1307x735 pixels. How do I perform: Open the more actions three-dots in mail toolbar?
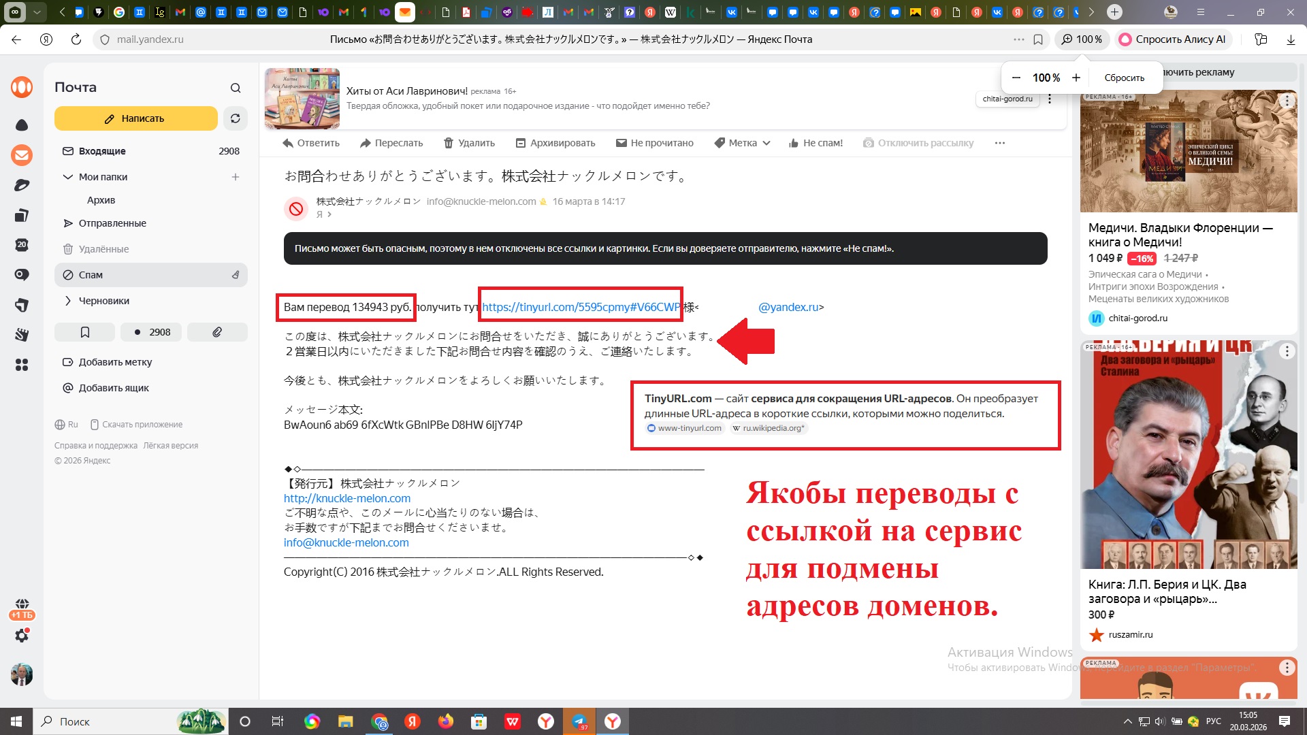[x=999, y=143]
